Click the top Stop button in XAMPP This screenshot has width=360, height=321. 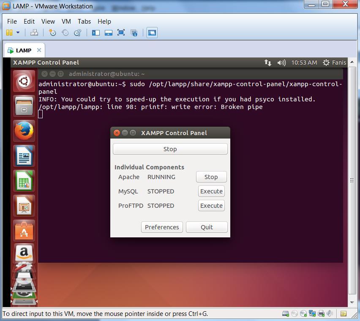[170, 149]
